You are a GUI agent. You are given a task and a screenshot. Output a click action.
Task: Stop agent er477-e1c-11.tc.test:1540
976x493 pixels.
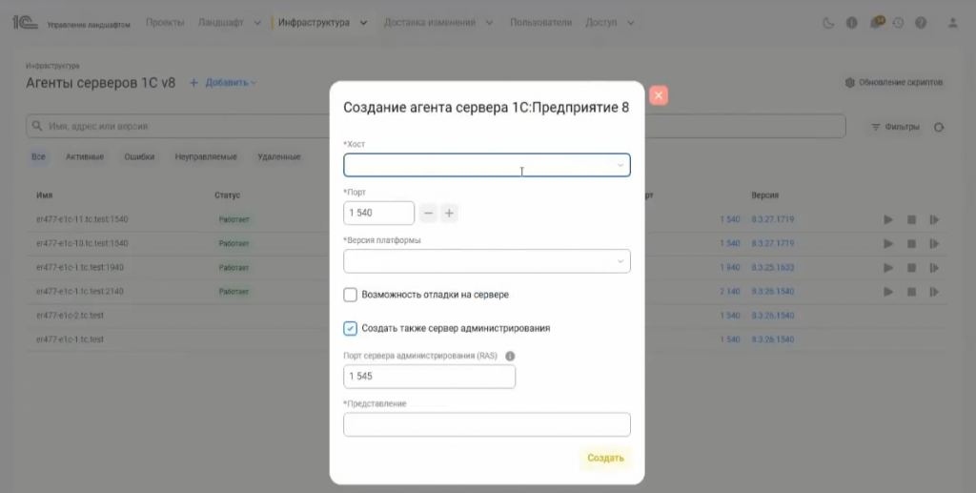pos(911,219)
